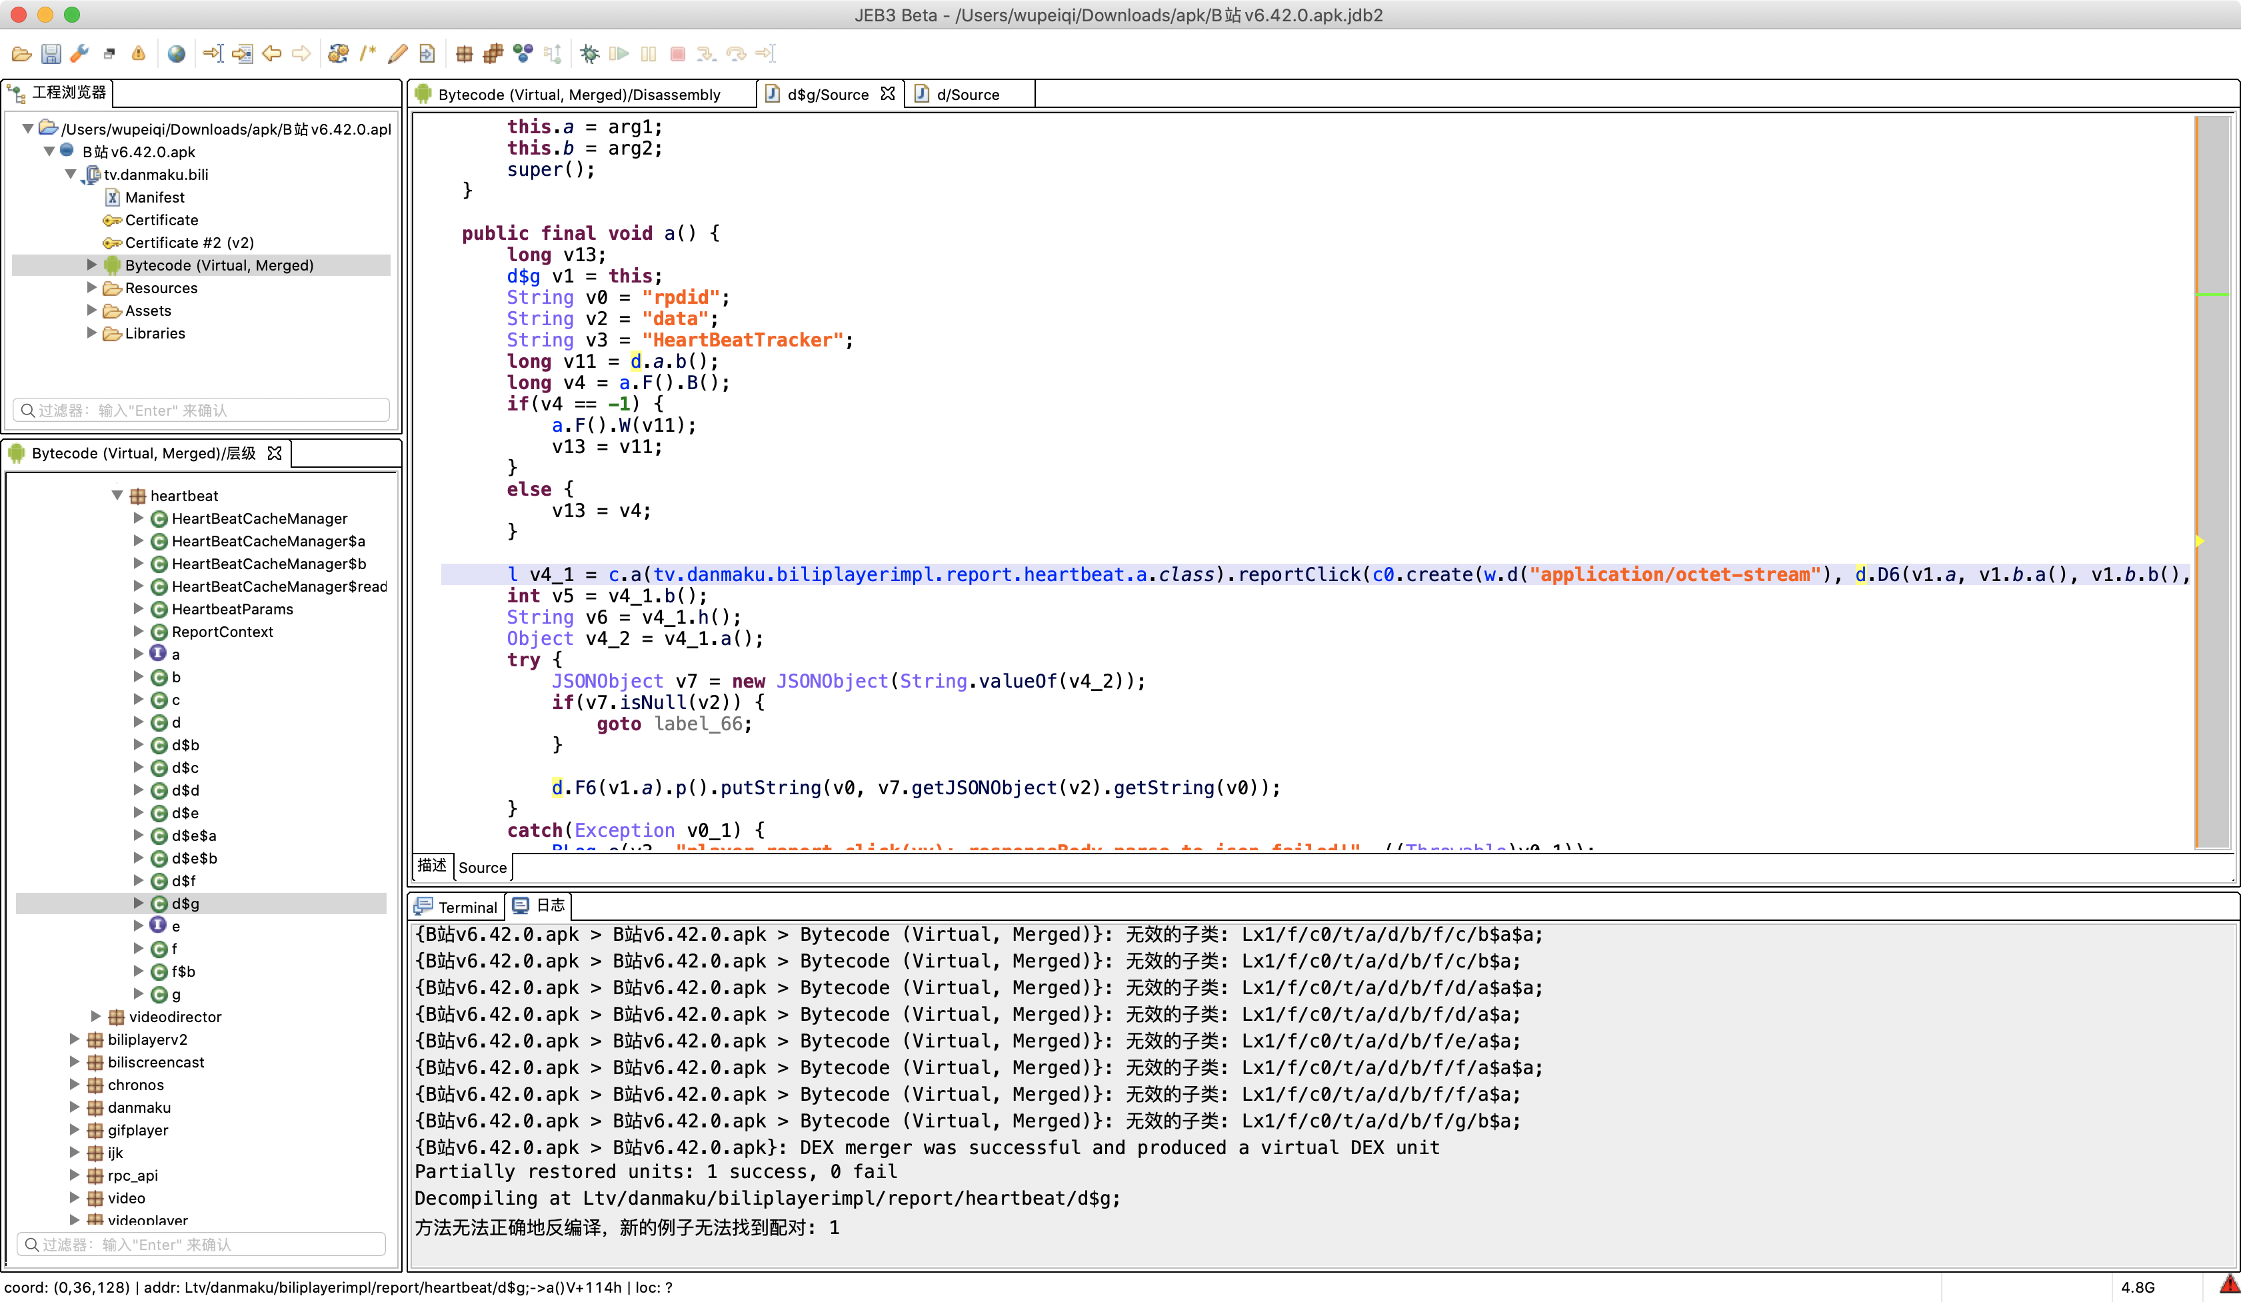Select Certificate #2 (v2) item
2241x1302 pixels.
[x=189, y=243]
